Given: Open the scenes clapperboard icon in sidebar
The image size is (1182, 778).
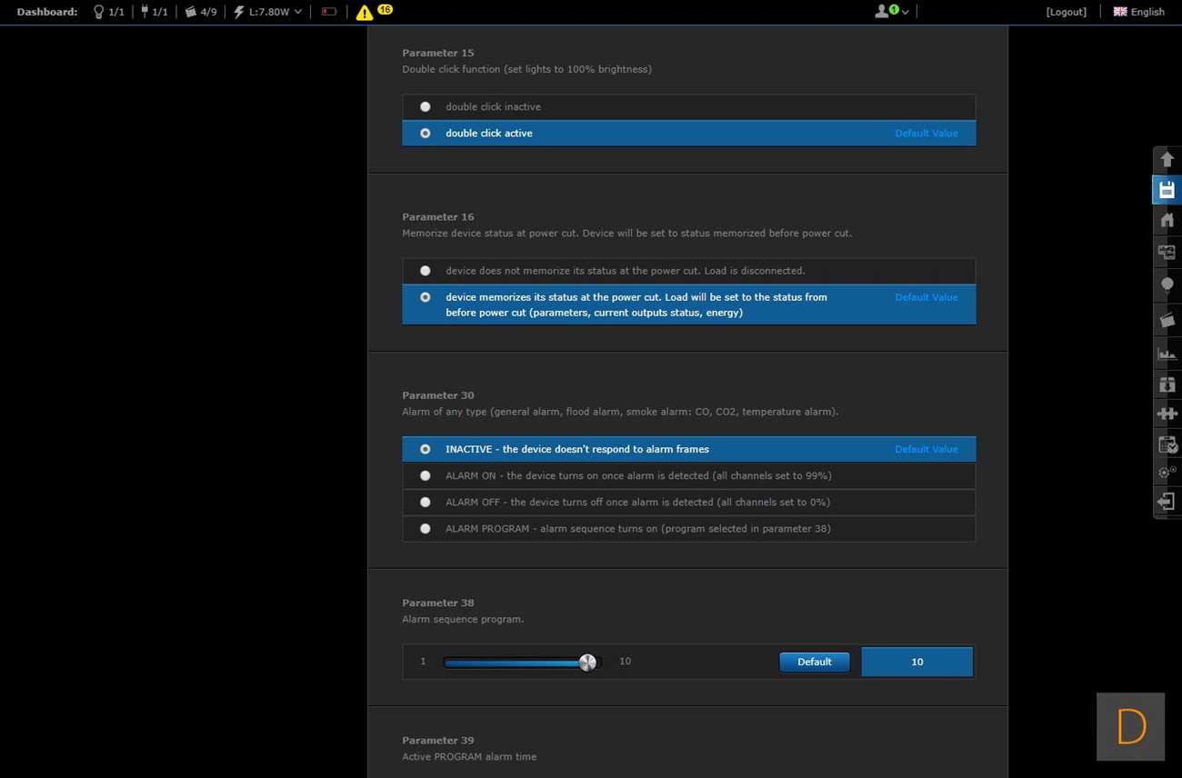Looking at the screenshot, I should pos(1167,320).
